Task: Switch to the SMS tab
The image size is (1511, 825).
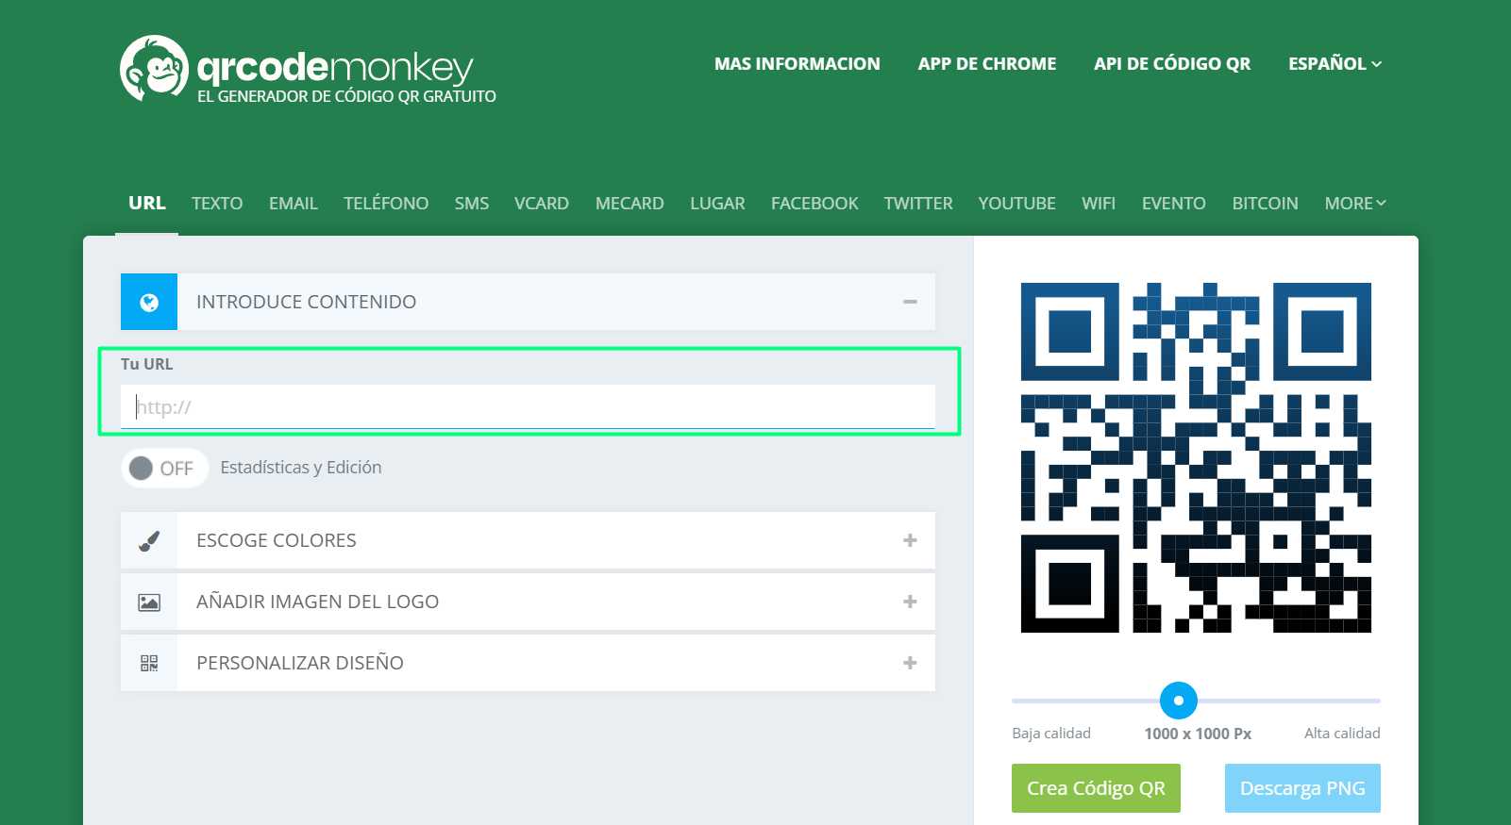Action: click(472, 203)
